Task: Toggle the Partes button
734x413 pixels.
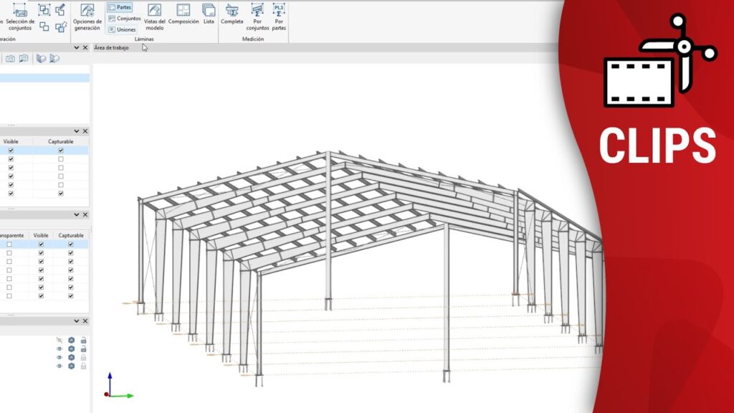Action: (120, 7)
